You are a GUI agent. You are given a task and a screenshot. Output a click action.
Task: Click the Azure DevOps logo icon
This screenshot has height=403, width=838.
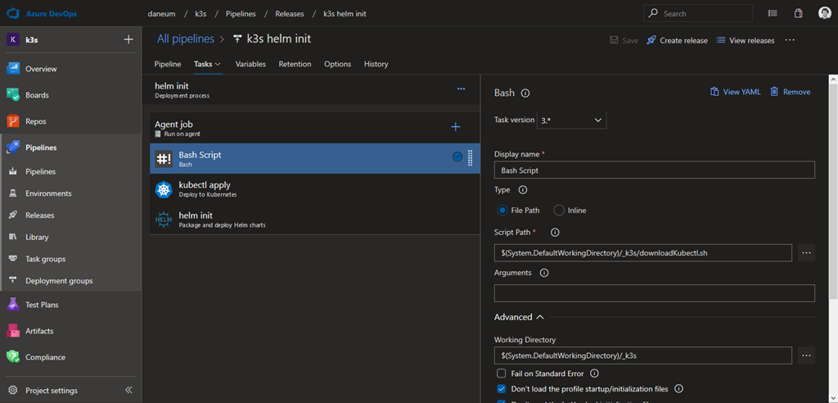coord(14,14)
